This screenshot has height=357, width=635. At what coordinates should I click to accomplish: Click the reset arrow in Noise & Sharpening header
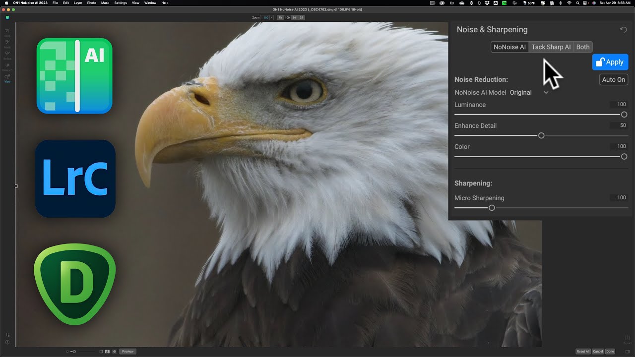[624, 30]
